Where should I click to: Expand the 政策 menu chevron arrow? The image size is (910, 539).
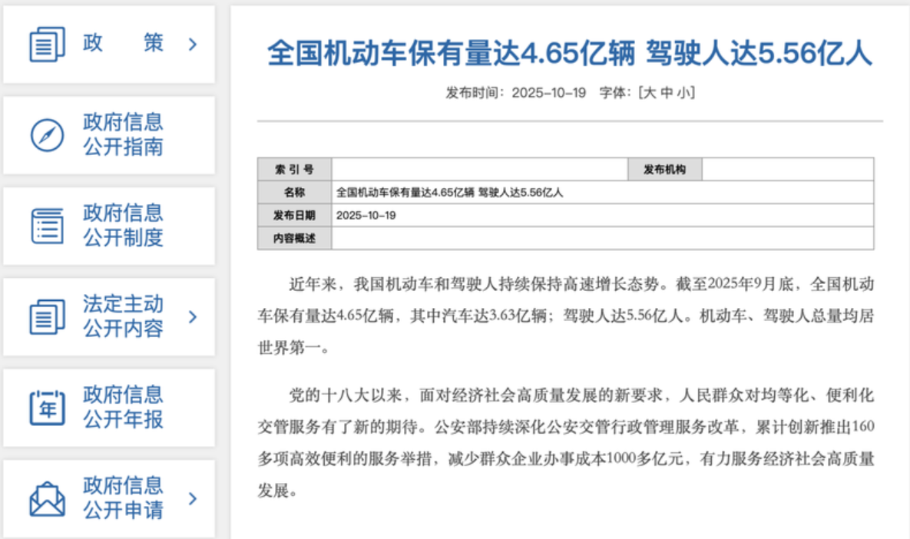tap(193, 44)
